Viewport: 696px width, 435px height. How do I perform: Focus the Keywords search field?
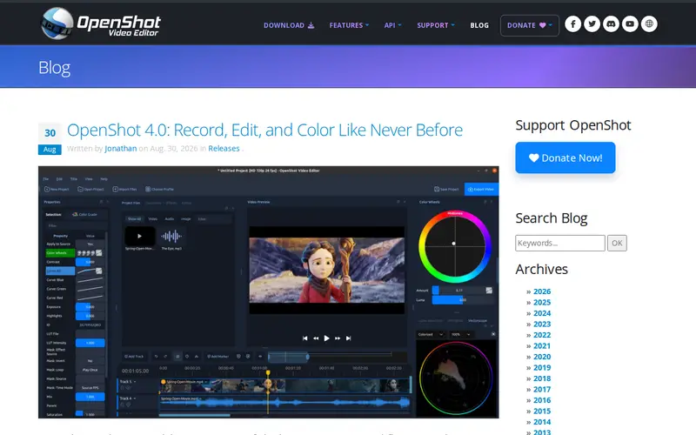pyautogui.click(x=559, y=243)
